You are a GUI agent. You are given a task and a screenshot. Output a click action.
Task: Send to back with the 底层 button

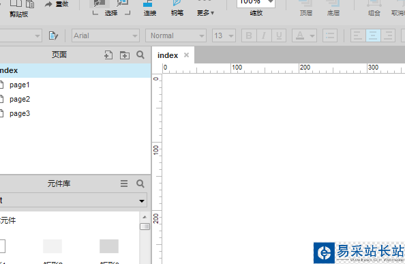[333, 8]
